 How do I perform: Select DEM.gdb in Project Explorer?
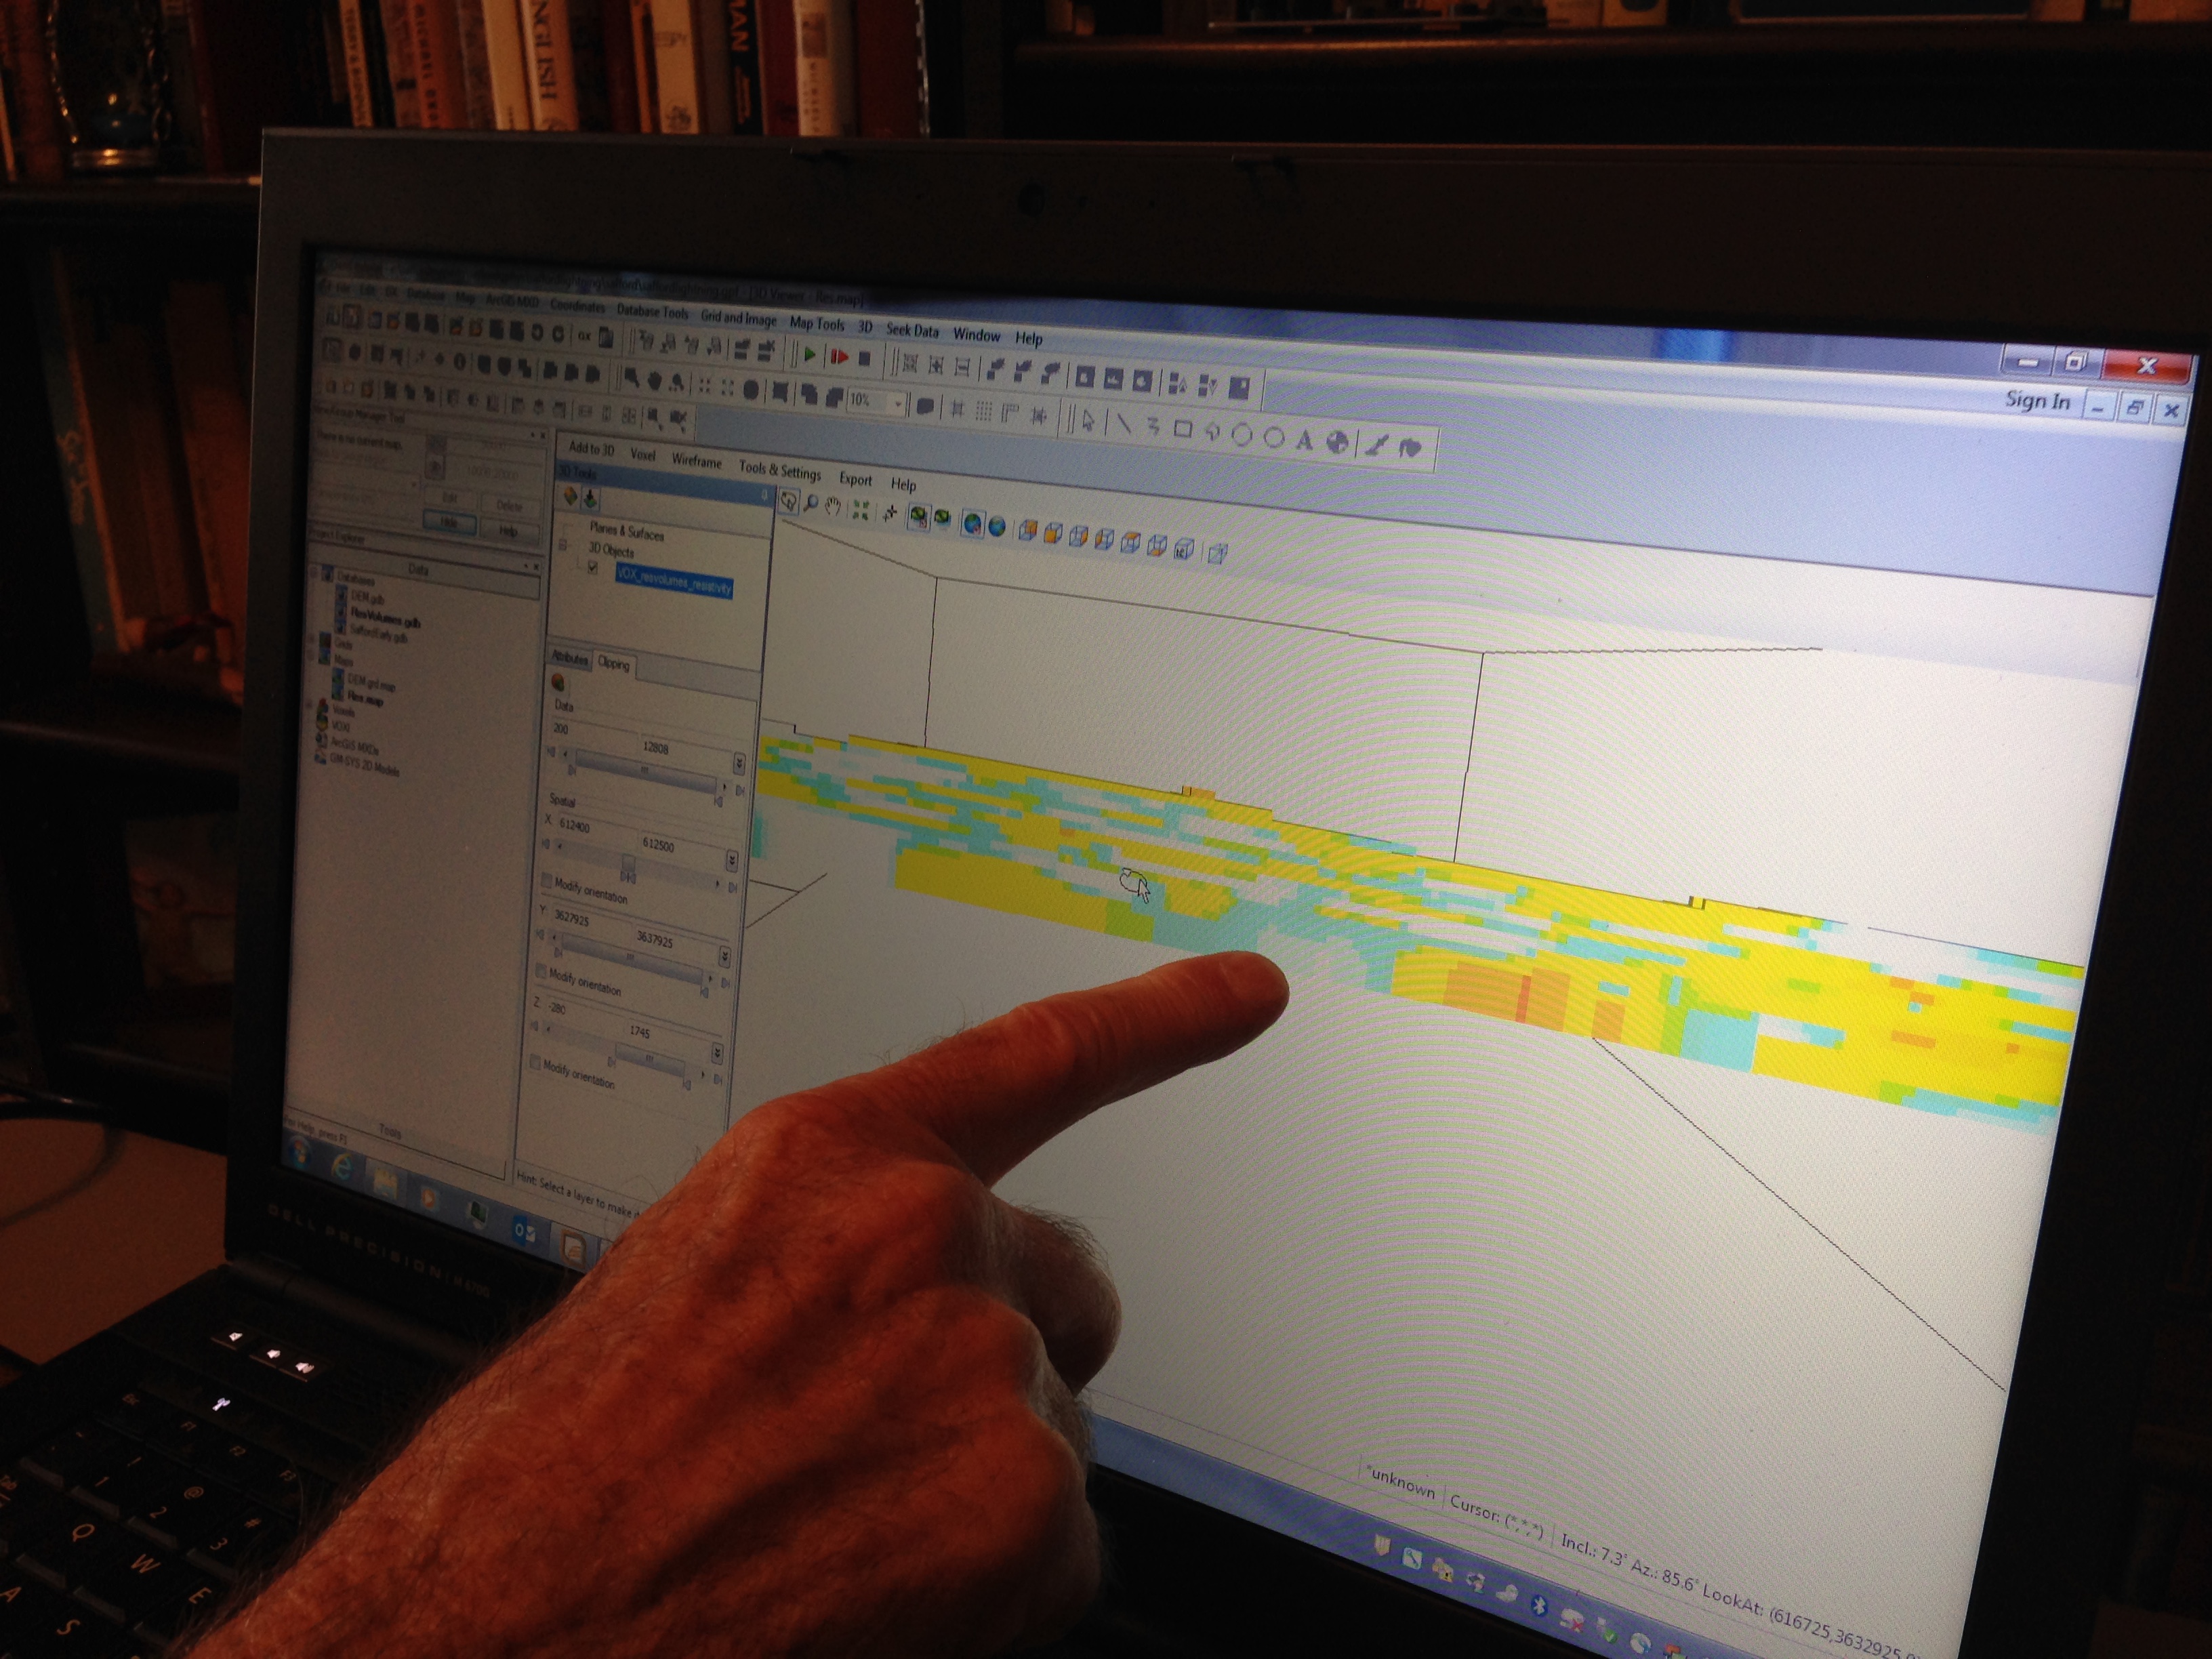367,598
